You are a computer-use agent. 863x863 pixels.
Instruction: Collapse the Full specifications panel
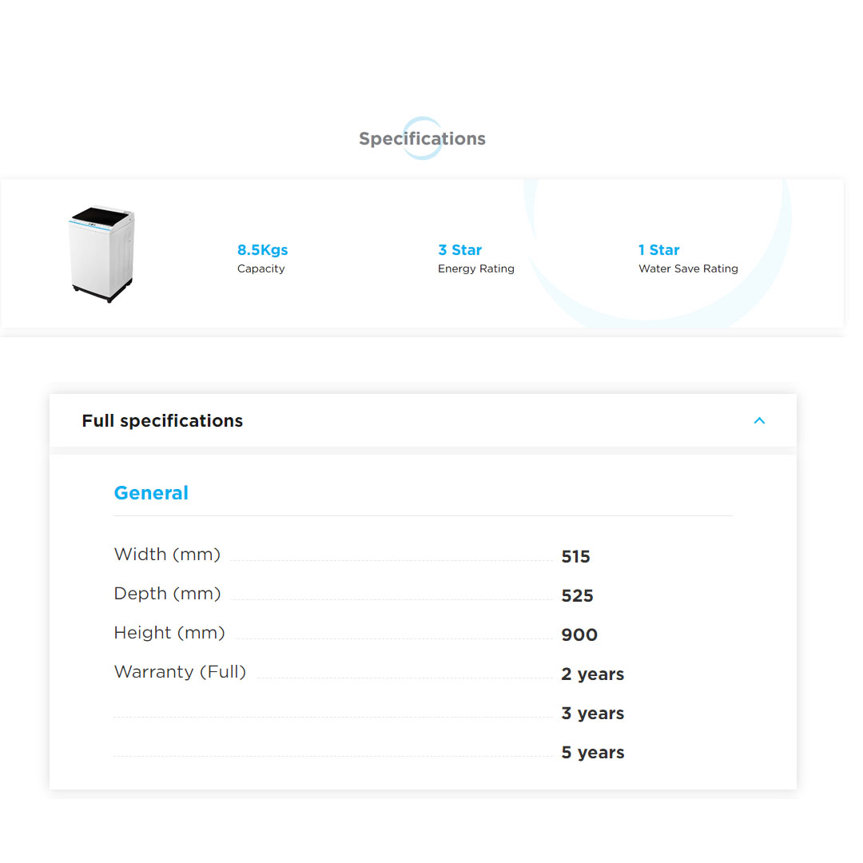(x=759, y=420)
